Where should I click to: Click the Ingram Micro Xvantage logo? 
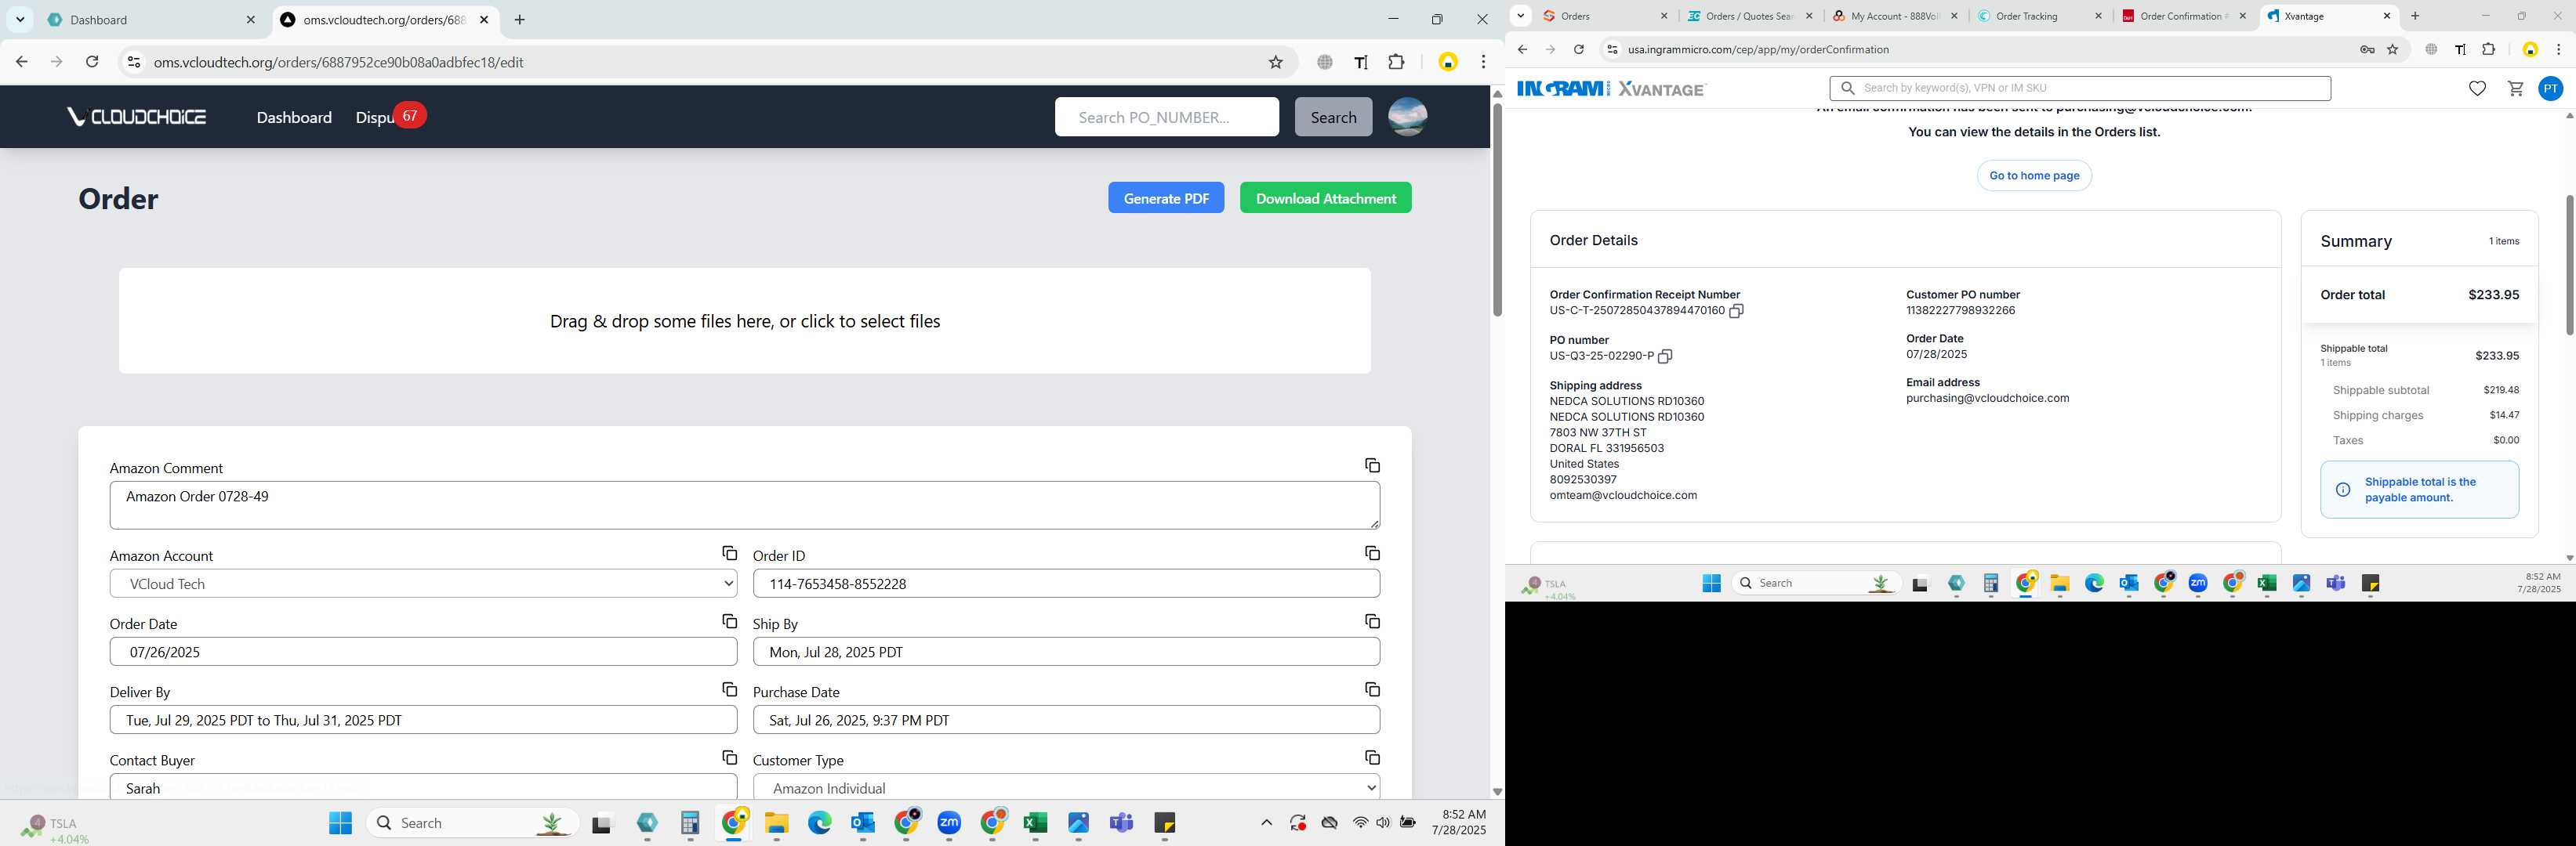coord(1610,89)
